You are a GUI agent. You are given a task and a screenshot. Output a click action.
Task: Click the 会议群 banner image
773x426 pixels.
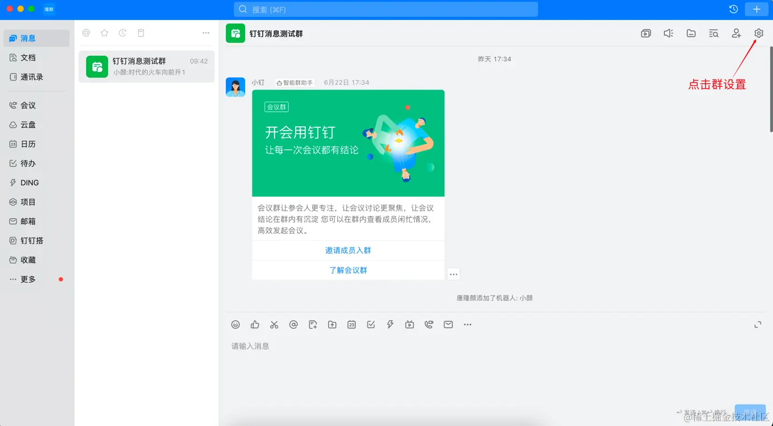point(348,143)
